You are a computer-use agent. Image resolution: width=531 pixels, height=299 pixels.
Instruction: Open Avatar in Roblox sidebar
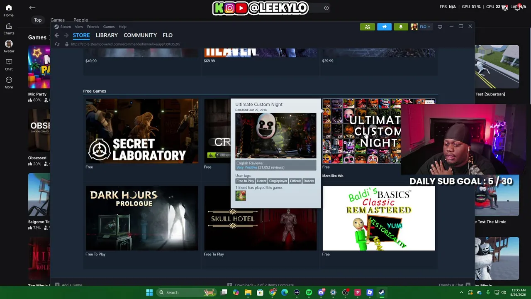[x=9, y=47]
